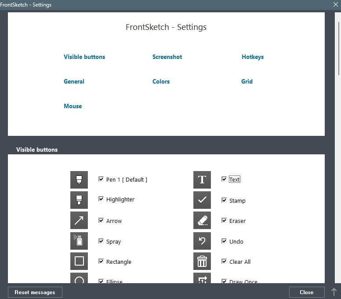The height and width of the screenshot is (299, 341).
Task: Click the Rectangle shape icon
Action: (79, 261)
